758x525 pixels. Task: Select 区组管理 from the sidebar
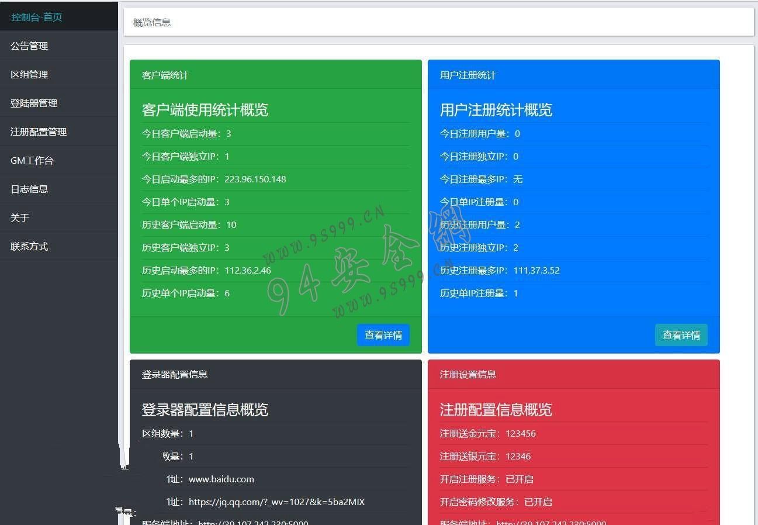pos(29,74)
